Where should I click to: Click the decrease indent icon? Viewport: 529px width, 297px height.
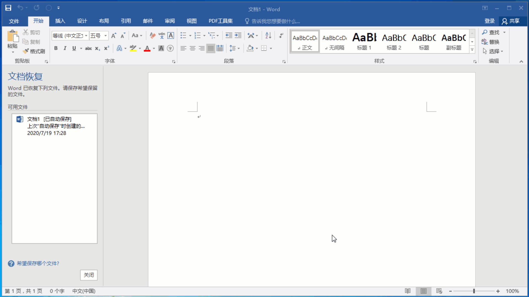tap(229, 35)
